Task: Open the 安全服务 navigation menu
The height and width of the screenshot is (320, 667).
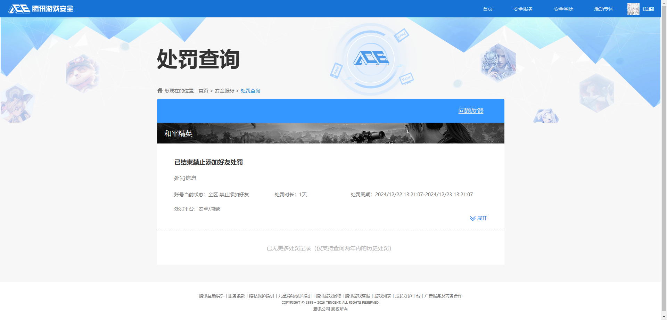Action: 522,9
